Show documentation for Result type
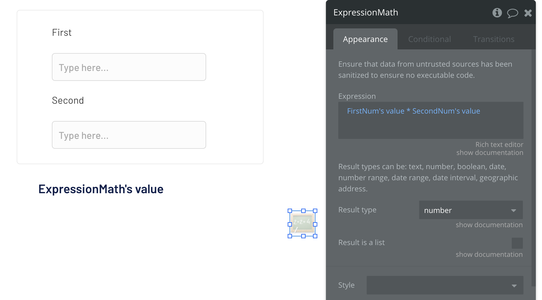The height and width of the screenshot is (300, 542). 489,225
